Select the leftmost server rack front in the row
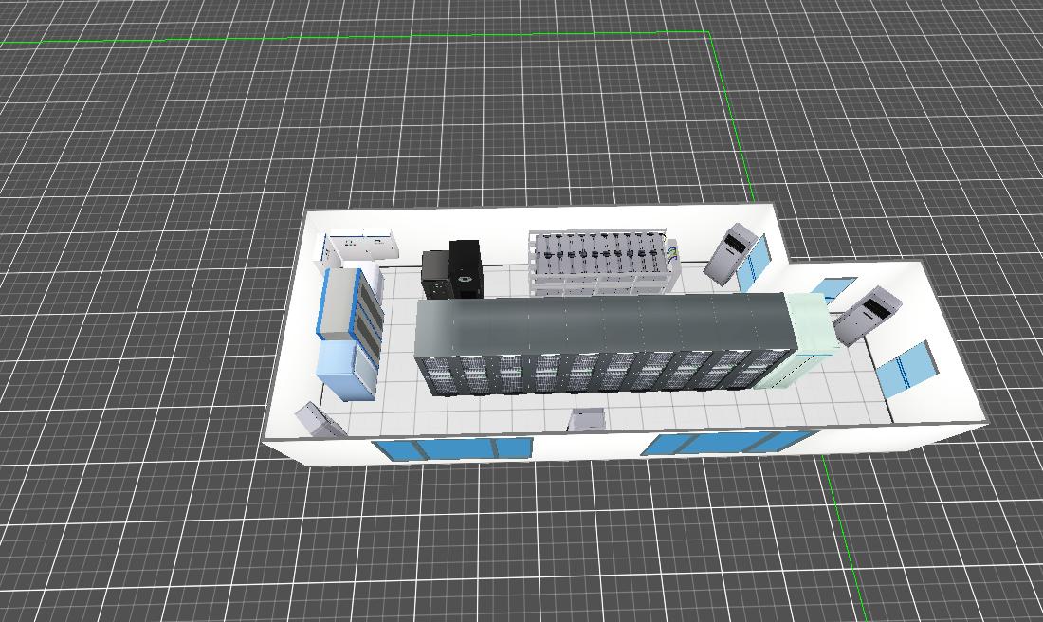This screenshot has width=1043, height=622. tap(439, 375)
